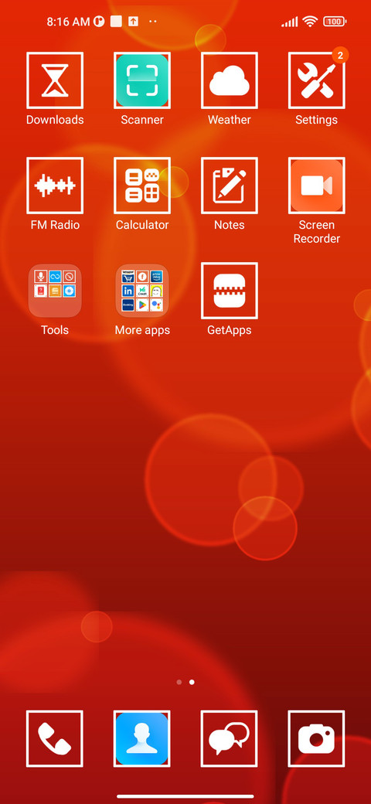Launch the Camera app in dock
Viewport: 371px width, 804px height.
[316, 739]
